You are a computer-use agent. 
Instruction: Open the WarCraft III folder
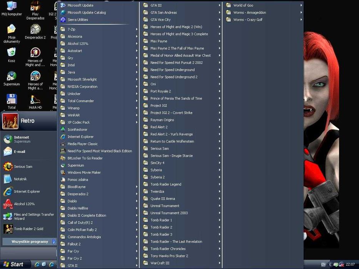182,263
